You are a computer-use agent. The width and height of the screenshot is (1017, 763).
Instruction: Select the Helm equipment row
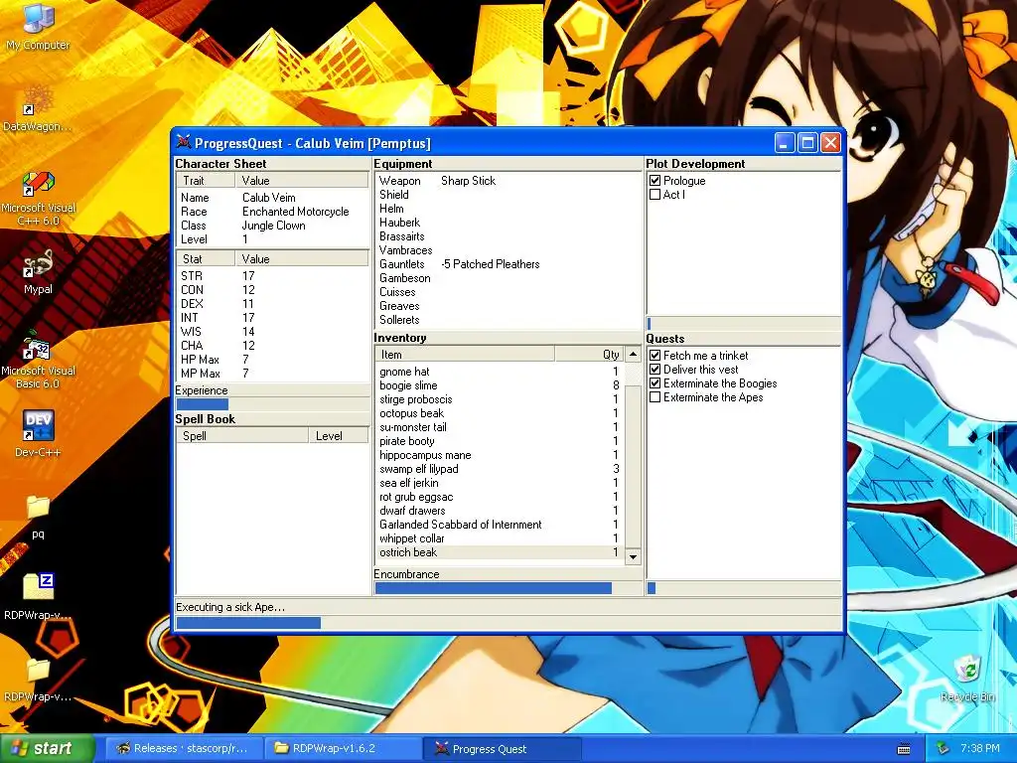508,209
